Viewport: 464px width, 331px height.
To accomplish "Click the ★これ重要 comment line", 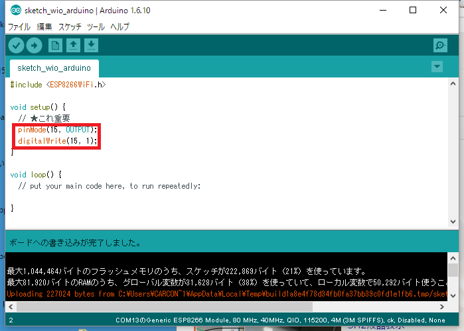I will [44, 118].
